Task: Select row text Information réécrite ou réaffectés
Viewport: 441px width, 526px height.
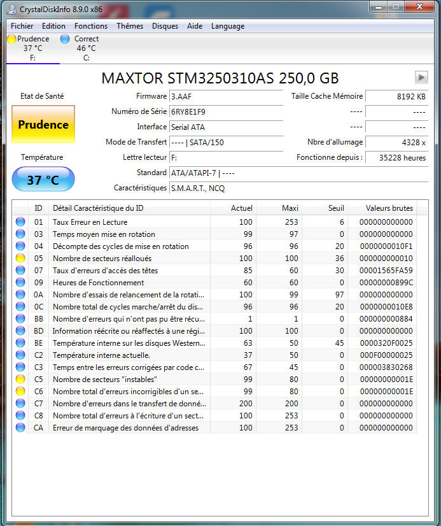Action: point(129,331)
